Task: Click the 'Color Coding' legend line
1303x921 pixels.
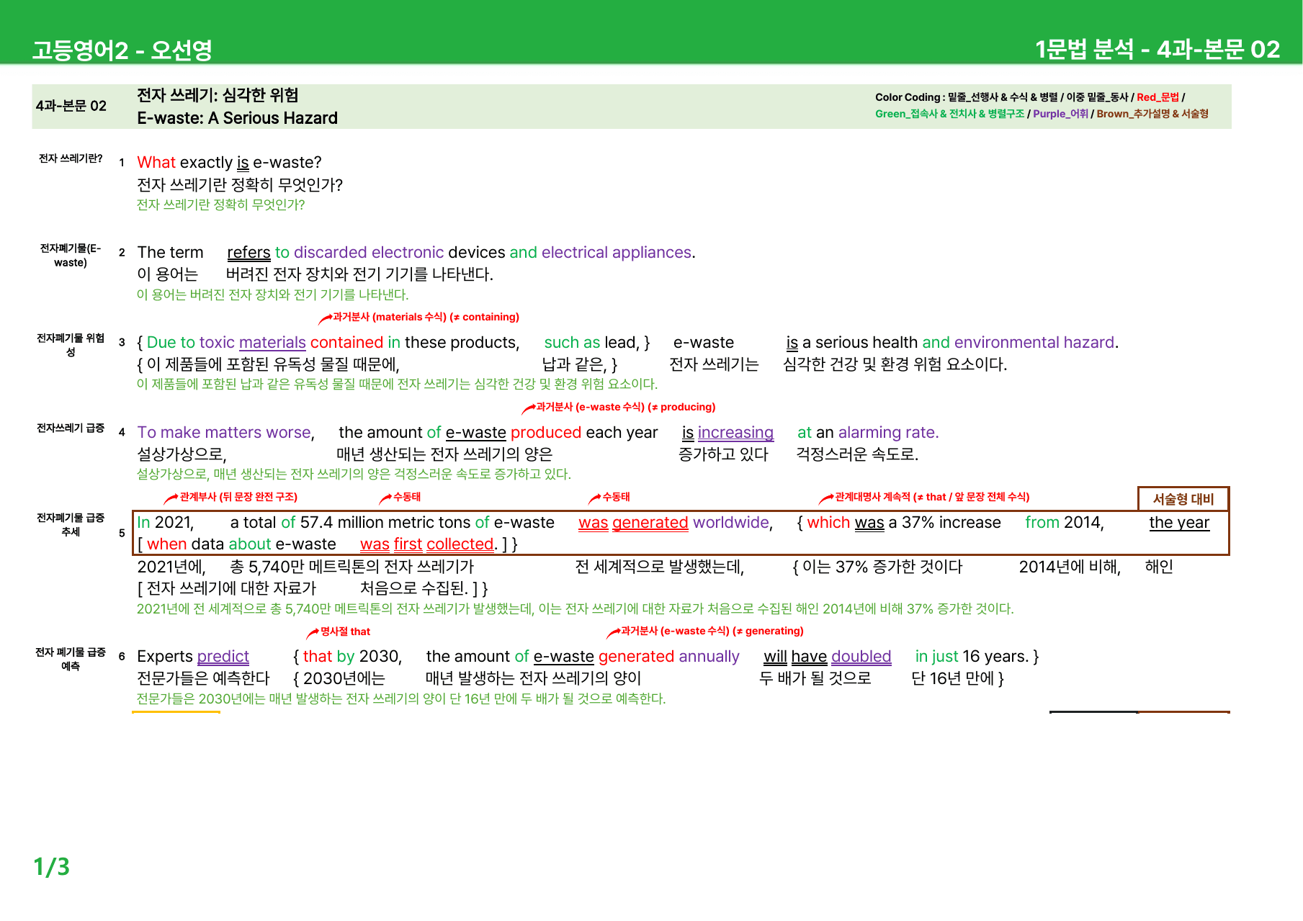Action: coord(1029,97)
